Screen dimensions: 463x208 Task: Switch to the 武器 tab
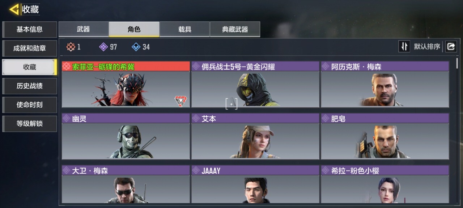pos(84,29)
